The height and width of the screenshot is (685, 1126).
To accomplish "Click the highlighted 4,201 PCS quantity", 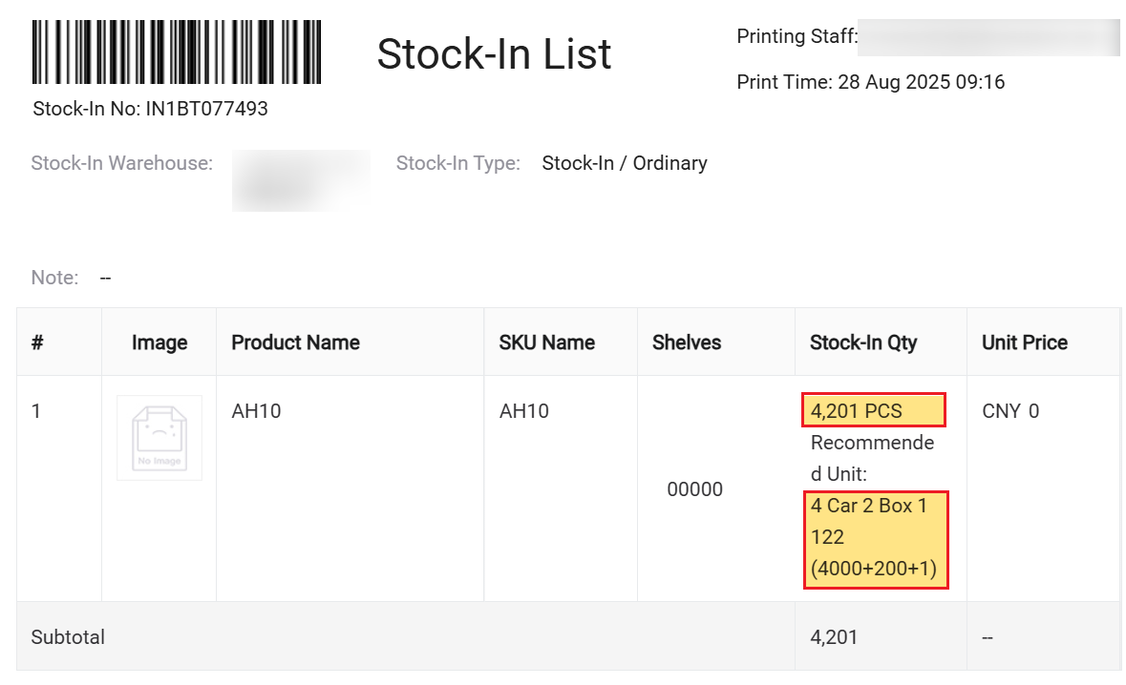I will (873, 411).
